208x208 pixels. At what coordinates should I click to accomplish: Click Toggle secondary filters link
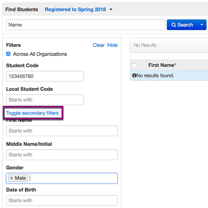pos(32,113)
